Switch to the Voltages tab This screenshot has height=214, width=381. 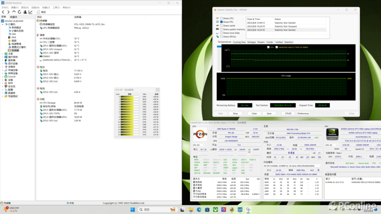click(x=251, y=42)
